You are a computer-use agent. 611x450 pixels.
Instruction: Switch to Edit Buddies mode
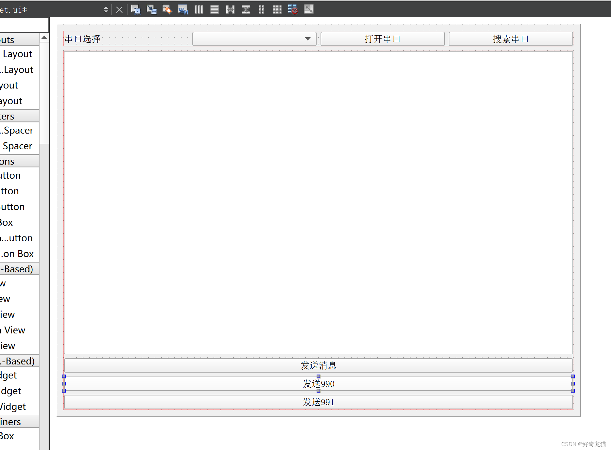click(167, 9)
